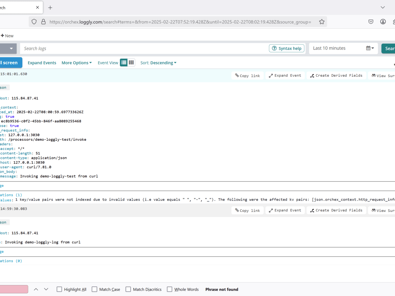The width and height of the screenshot is (395, 296).
Task: Enable Whole Words matching
Action: click(x=170, y=289)
